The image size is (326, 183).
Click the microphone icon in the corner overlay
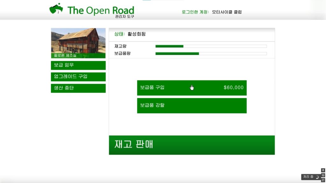(323, 170)
